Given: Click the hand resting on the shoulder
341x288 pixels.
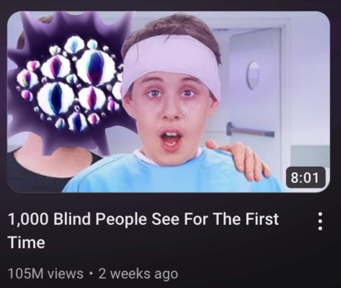Looking at the screenshot, I should (x=237, y=158).
